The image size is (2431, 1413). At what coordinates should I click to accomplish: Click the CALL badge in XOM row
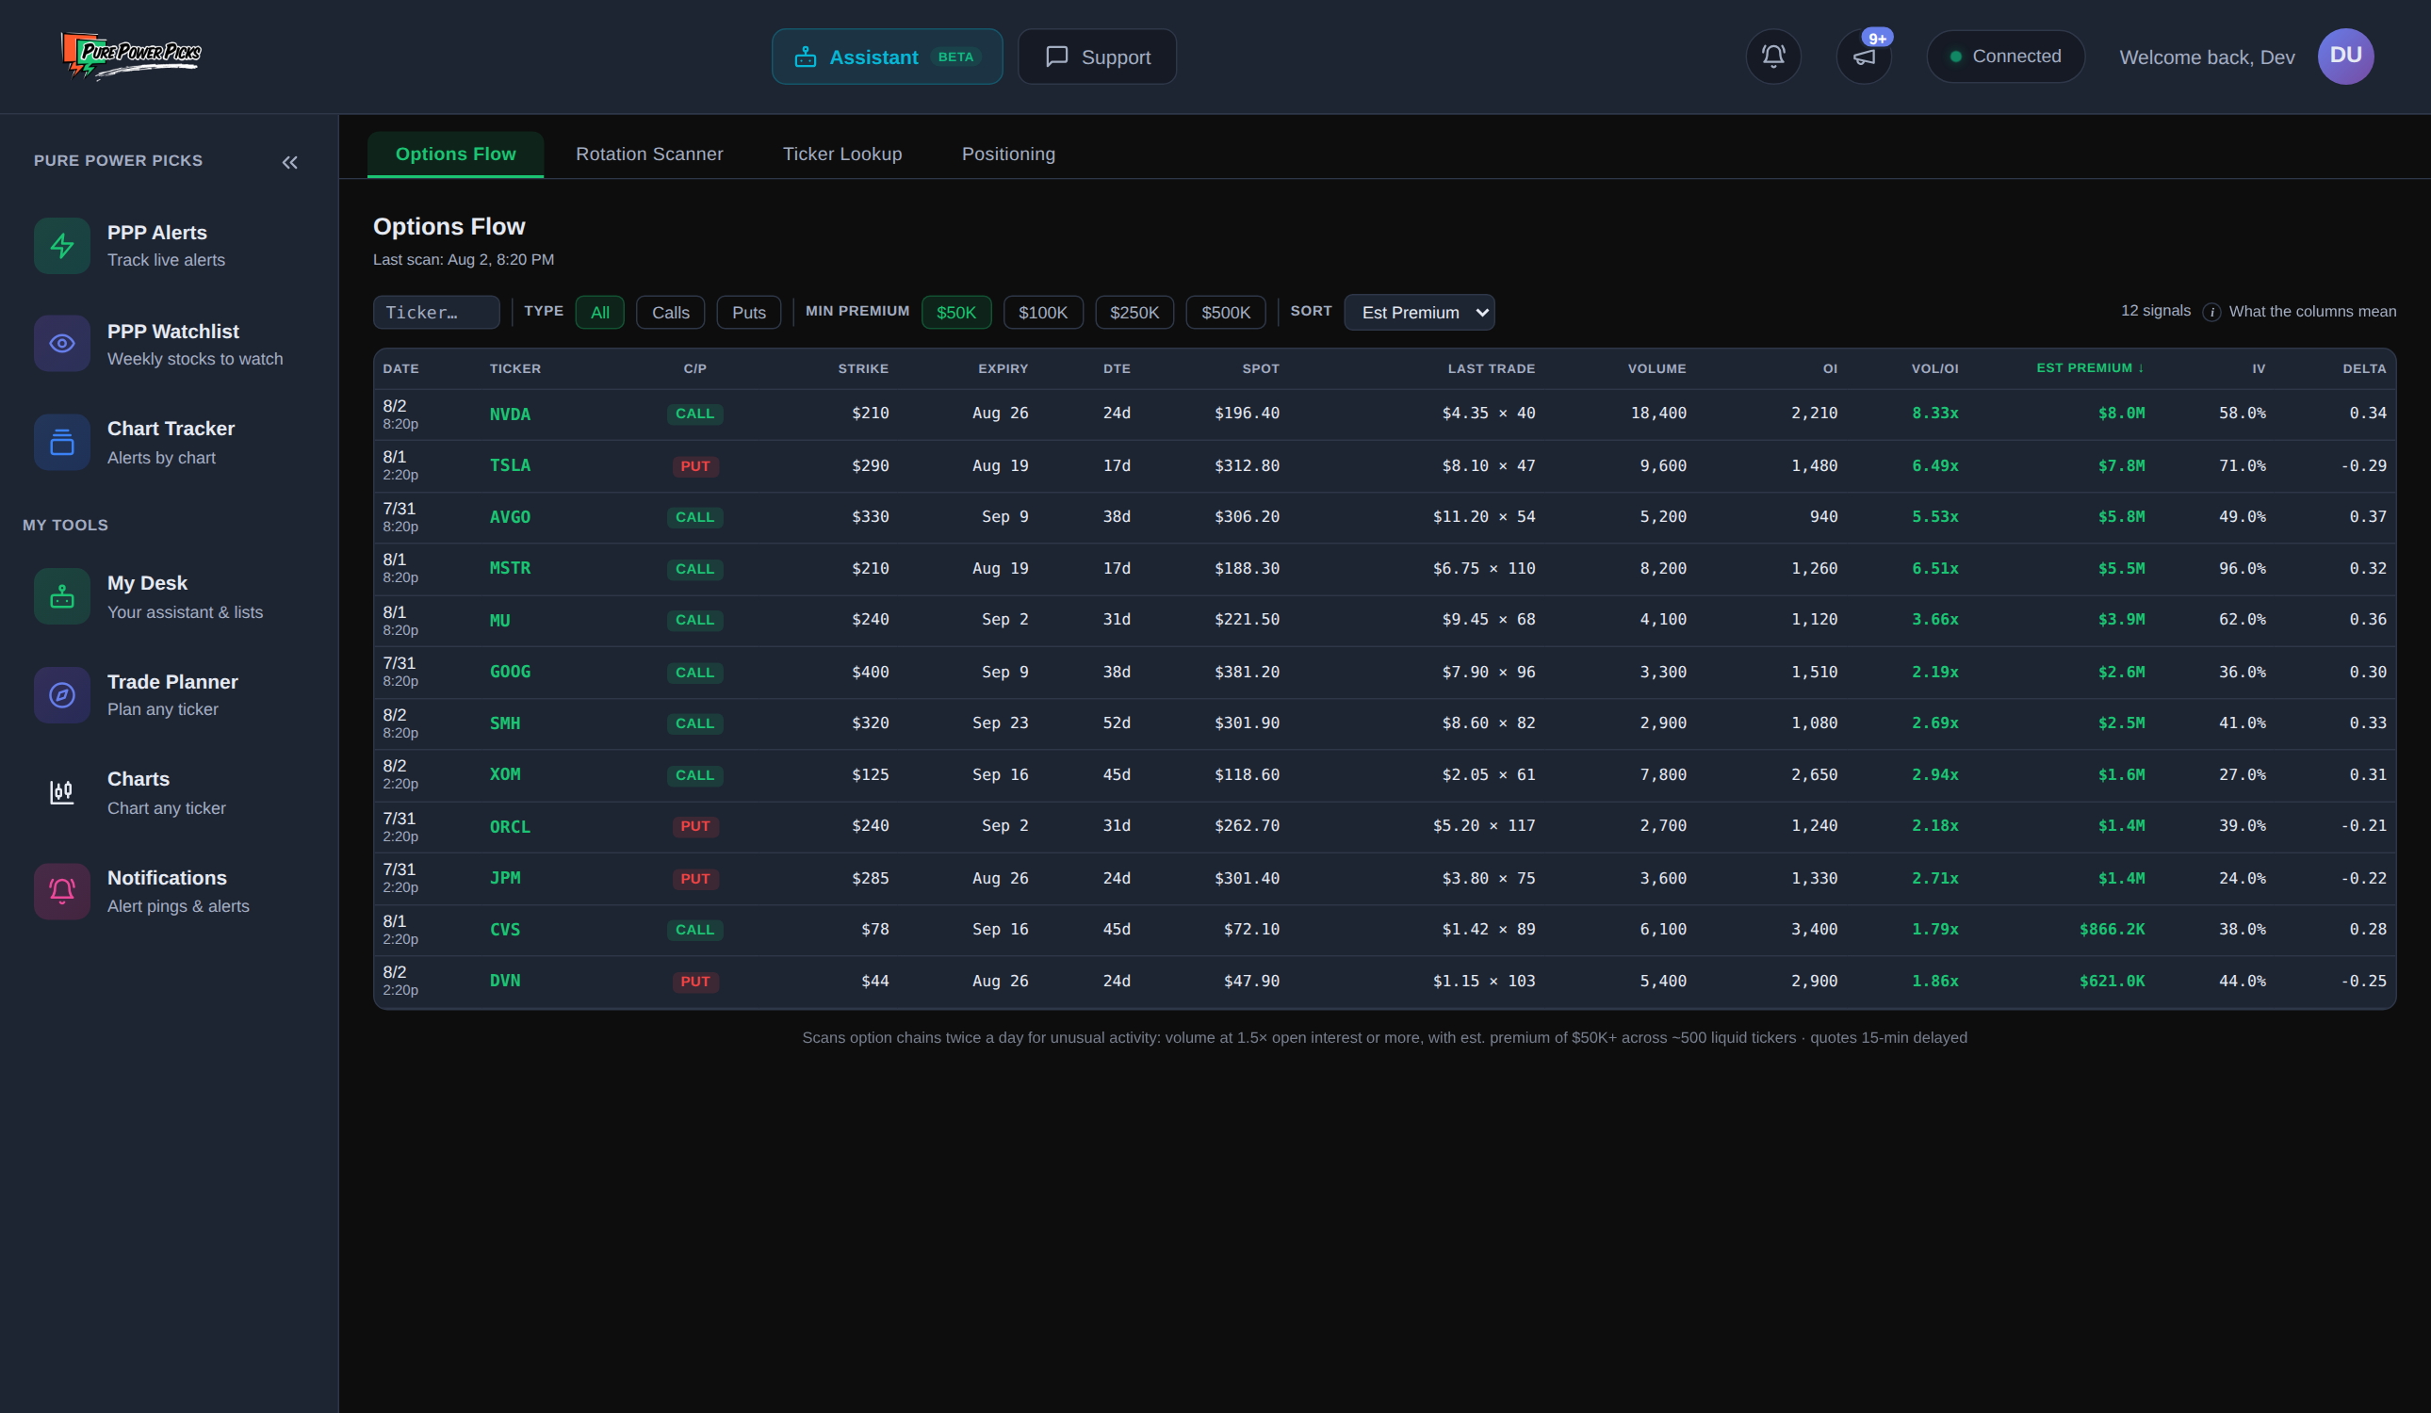coord(694,775)
